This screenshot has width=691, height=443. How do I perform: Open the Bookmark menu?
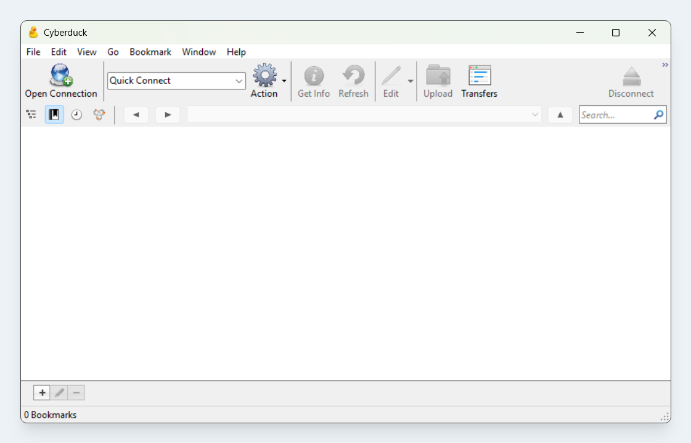[x=150, y=52]
